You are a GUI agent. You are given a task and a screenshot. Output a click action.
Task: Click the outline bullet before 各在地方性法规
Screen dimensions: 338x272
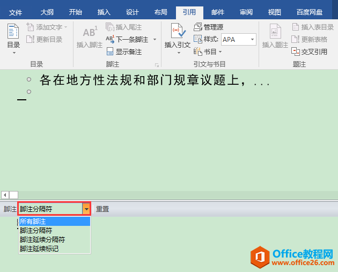pyautogui.click(x=29, y=79)
